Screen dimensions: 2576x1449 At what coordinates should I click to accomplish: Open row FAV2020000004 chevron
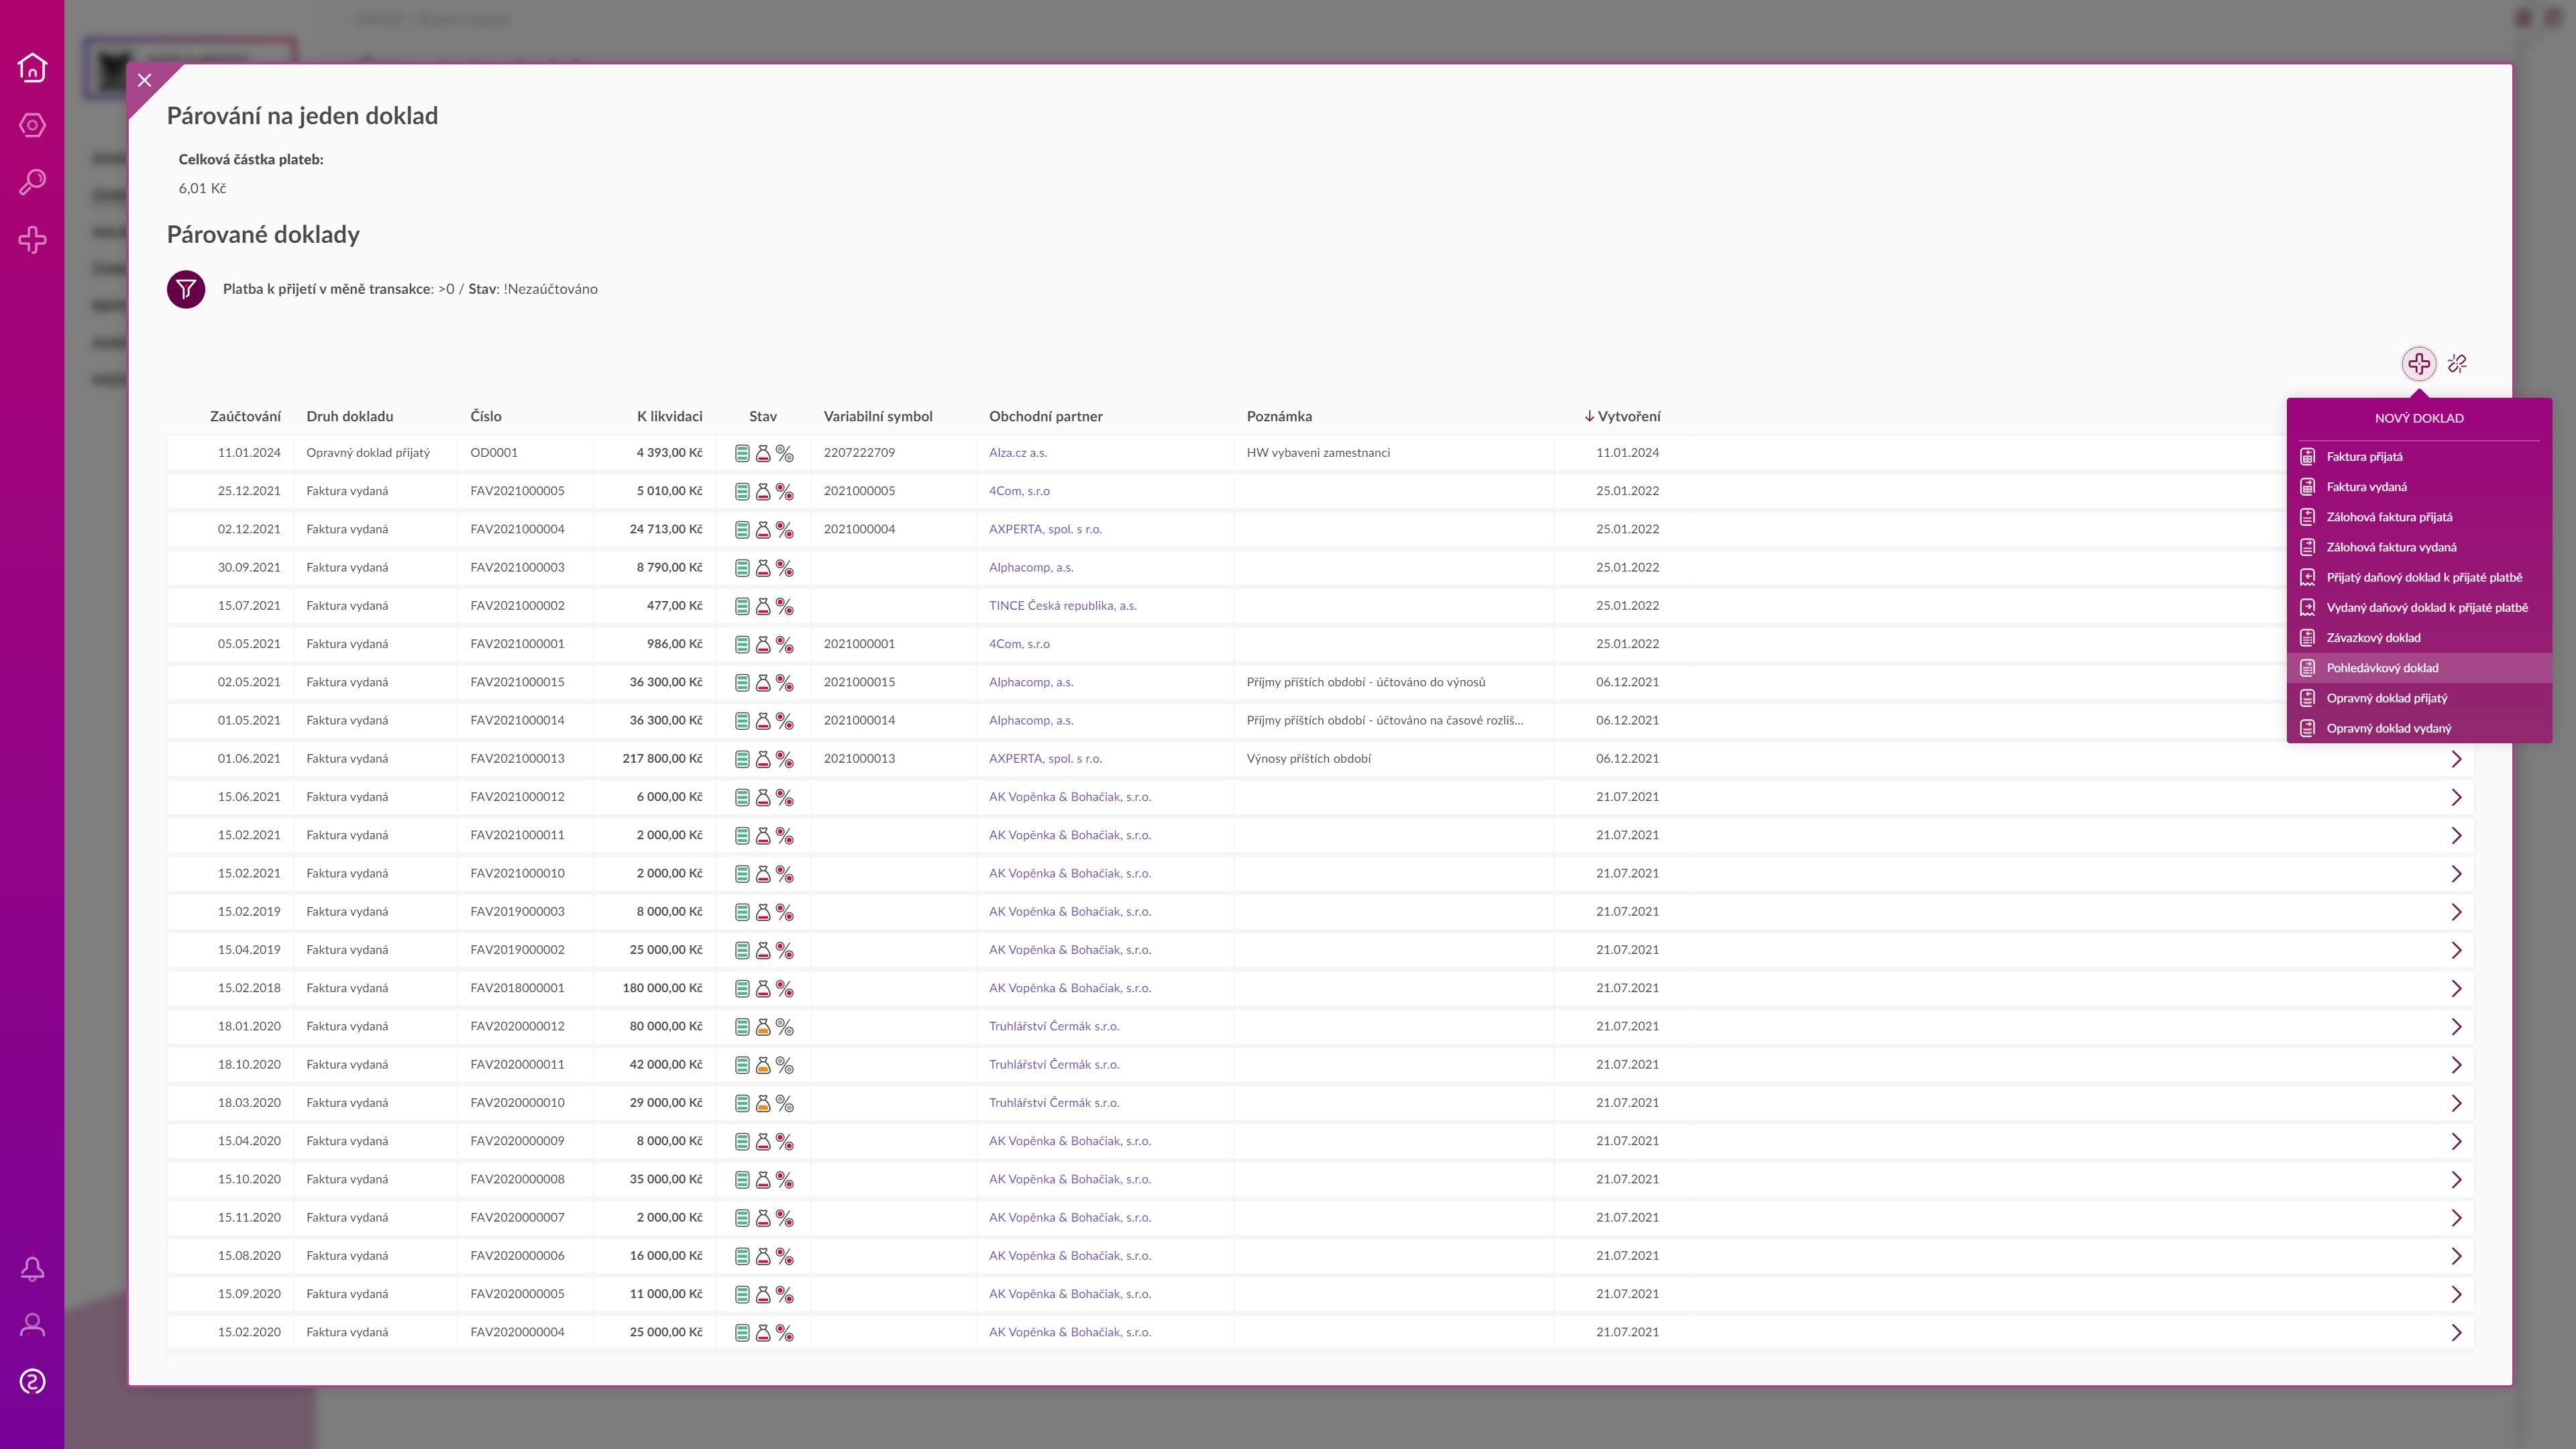point(2456,1332)
